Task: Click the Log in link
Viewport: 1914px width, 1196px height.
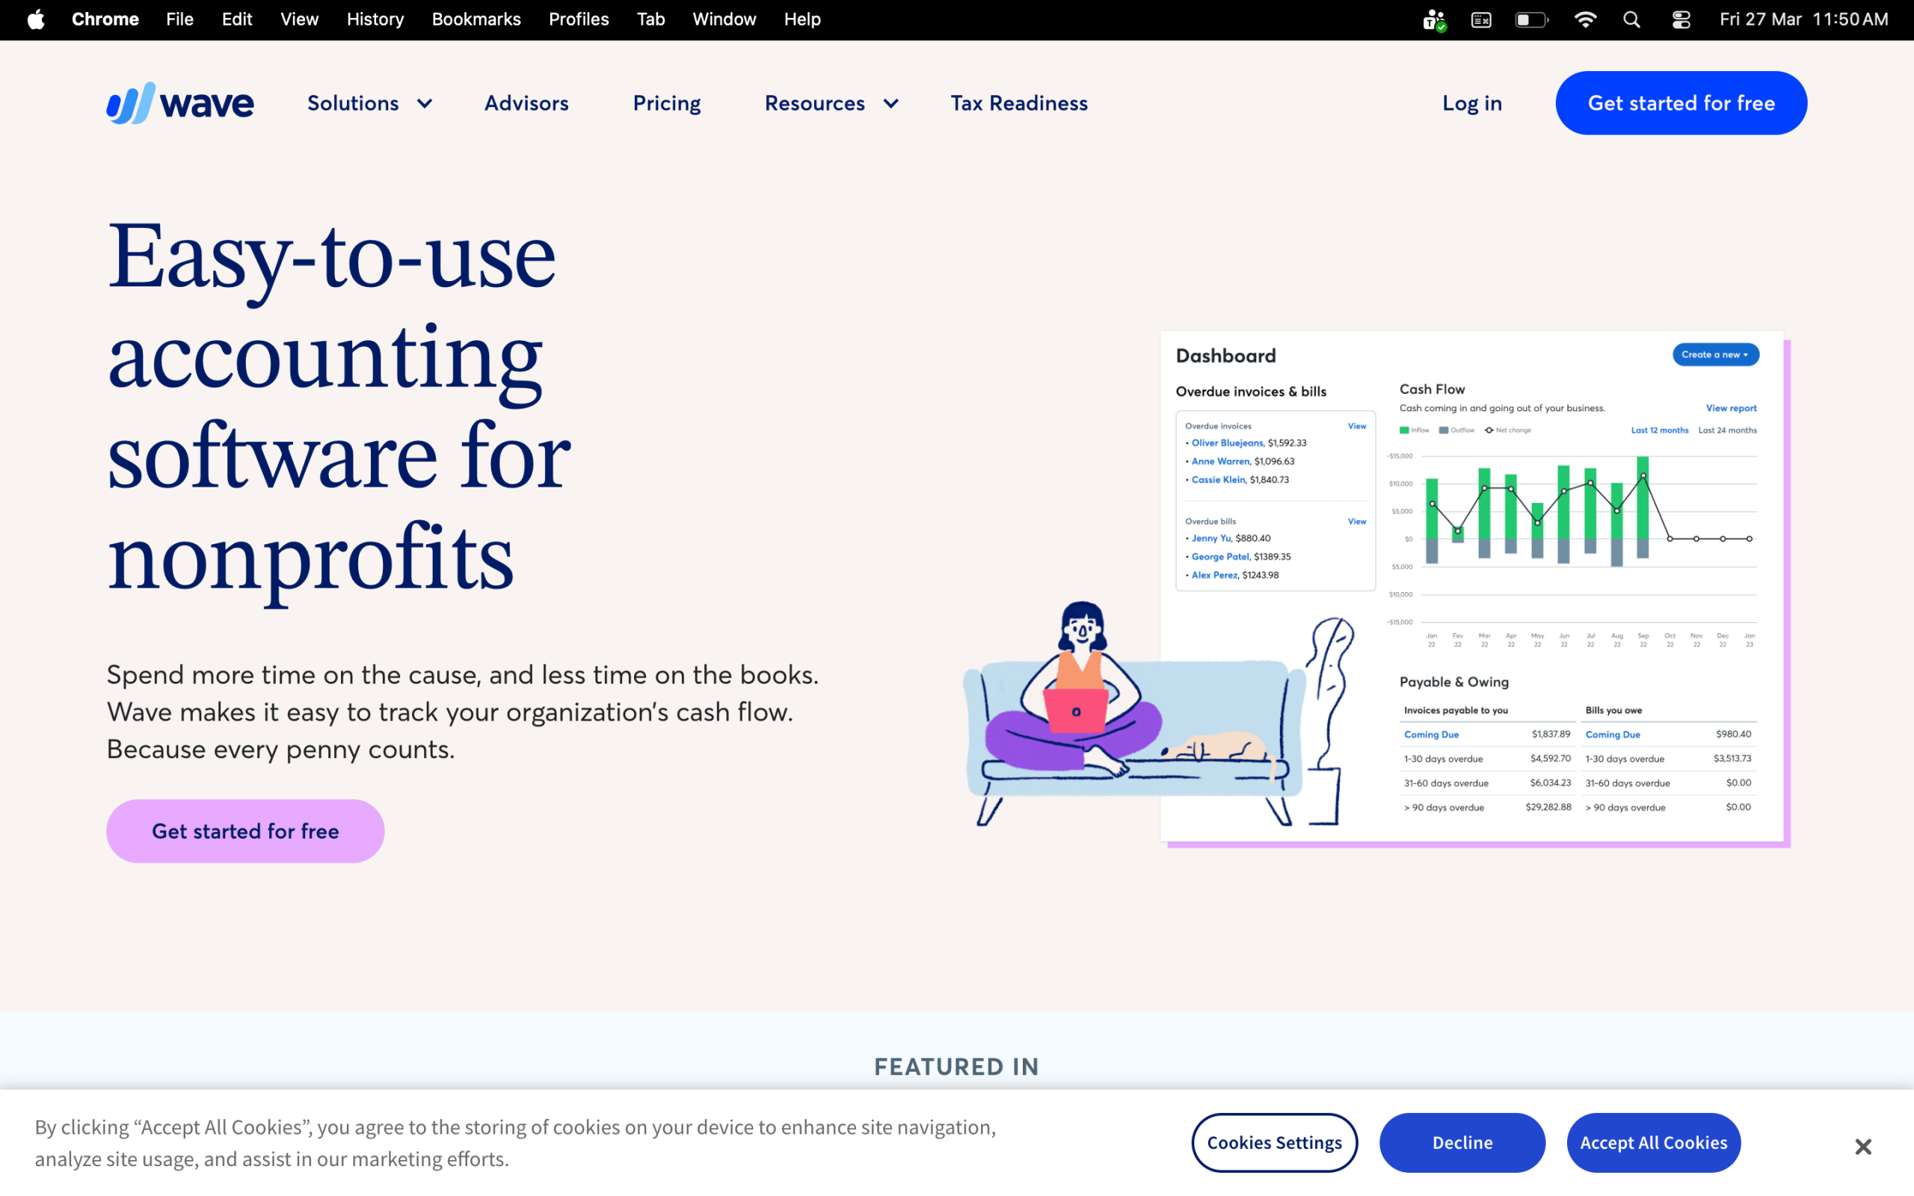Action: point(1472,104)
